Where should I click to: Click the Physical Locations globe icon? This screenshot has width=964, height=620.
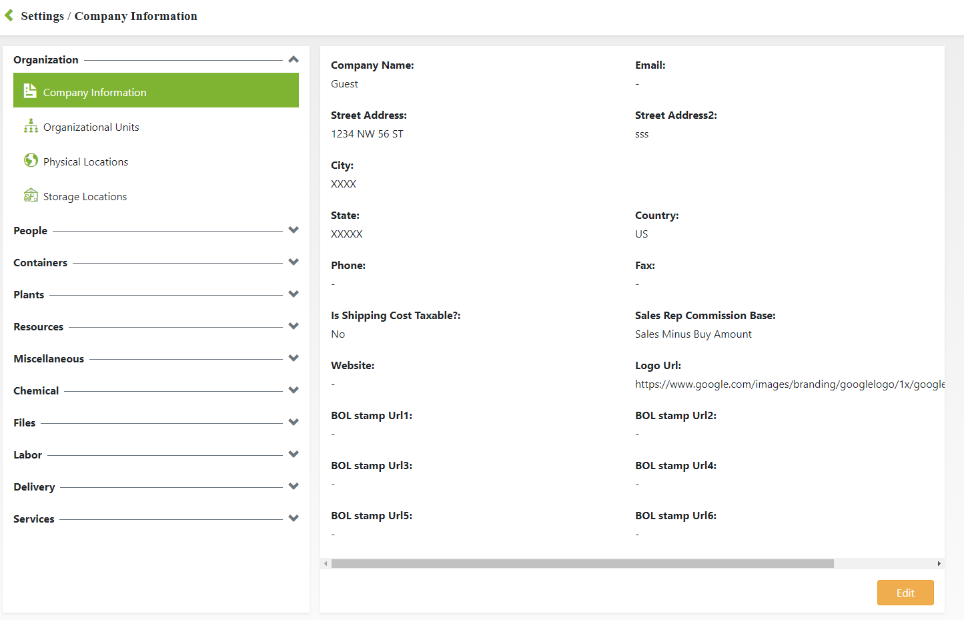tap(31, 160)
